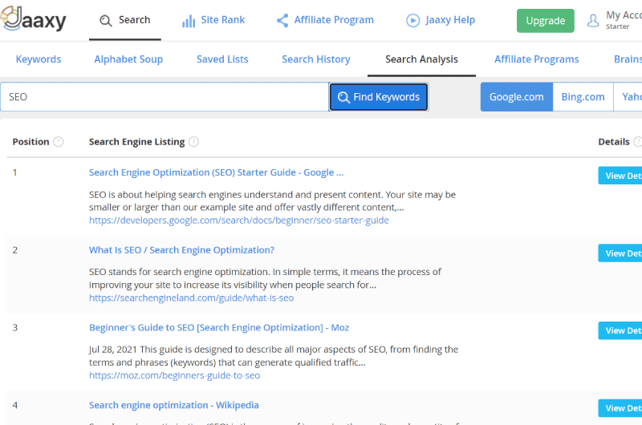Switch to the Saved Lists tab
This screenshot has width=642, height=425.
coord(222,59)
